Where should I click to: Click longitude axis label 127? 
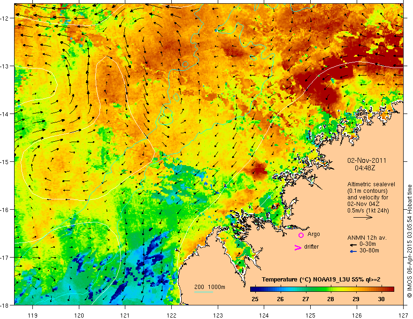[x=403, y=315]
